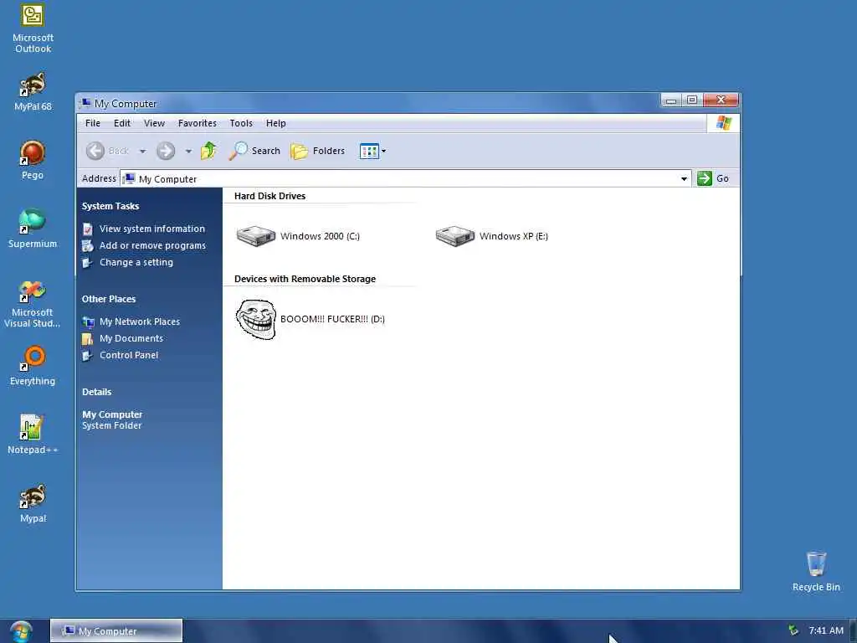The width and height of the screenshot is (857, 643).
Task: Open the Help menu
Action: (x=276, y=123)
